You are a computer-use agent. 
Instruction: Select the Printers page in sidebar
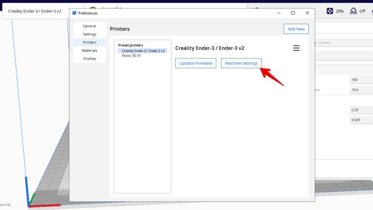coord(89,43)
